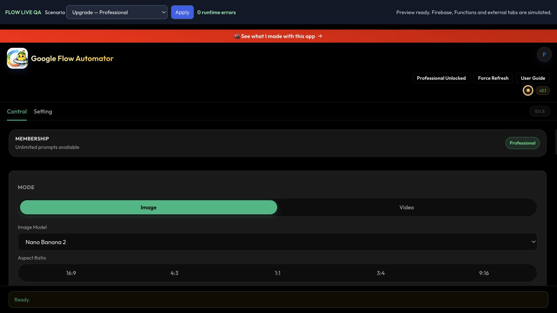Click the Google Flow Automator title

click(x=72, y=58)
